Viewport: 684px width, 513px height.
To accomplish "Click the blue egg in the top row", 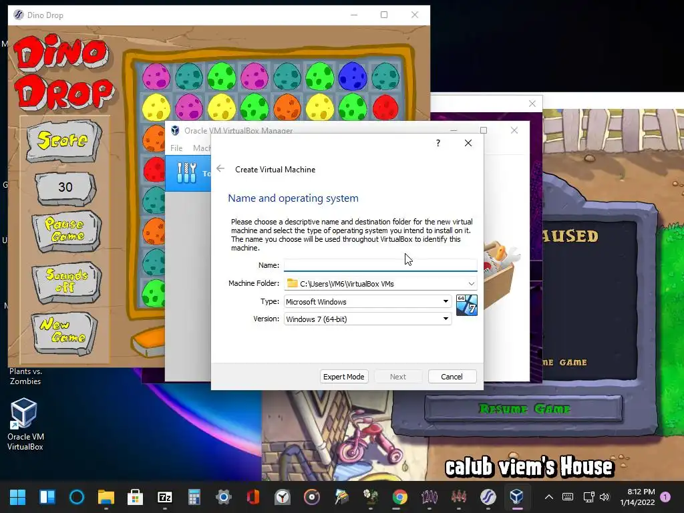I will click(353, 76).
